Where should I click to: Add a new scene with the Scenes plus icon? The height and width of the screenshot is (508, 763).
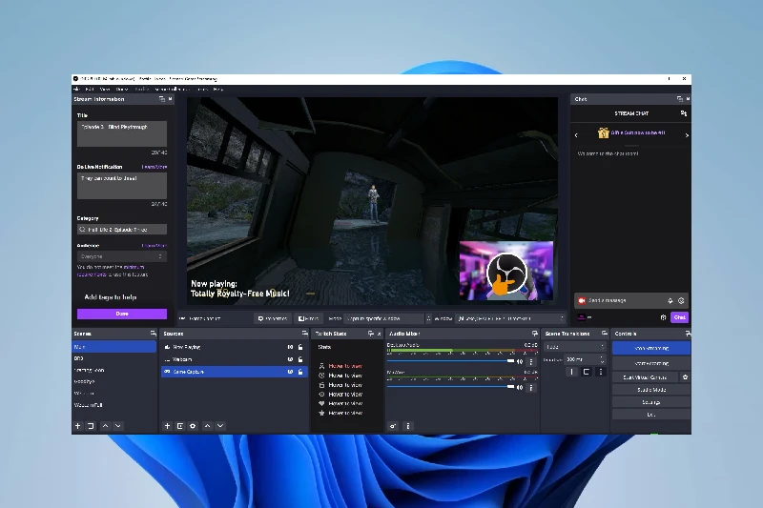pos(78,426)
